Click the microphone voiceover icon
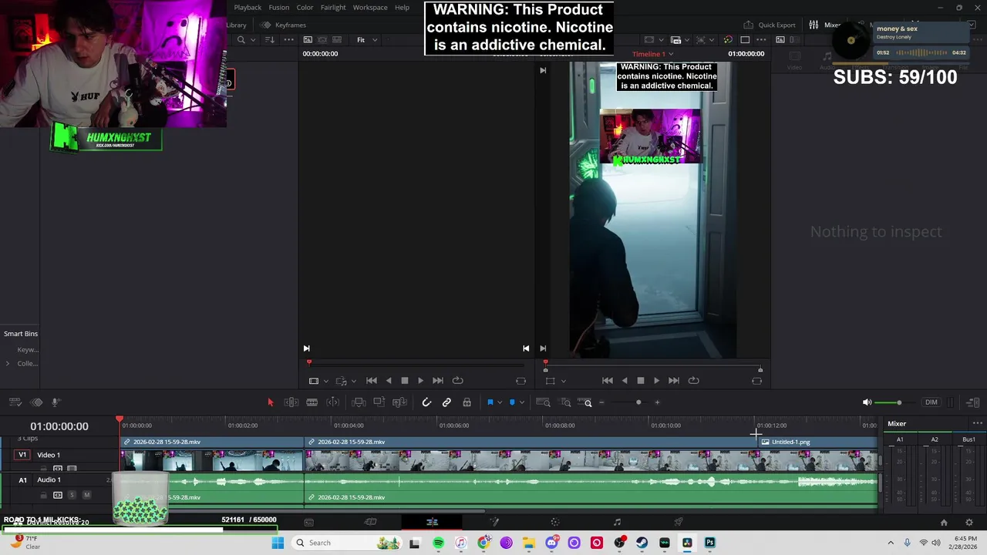 pos(56,402)
